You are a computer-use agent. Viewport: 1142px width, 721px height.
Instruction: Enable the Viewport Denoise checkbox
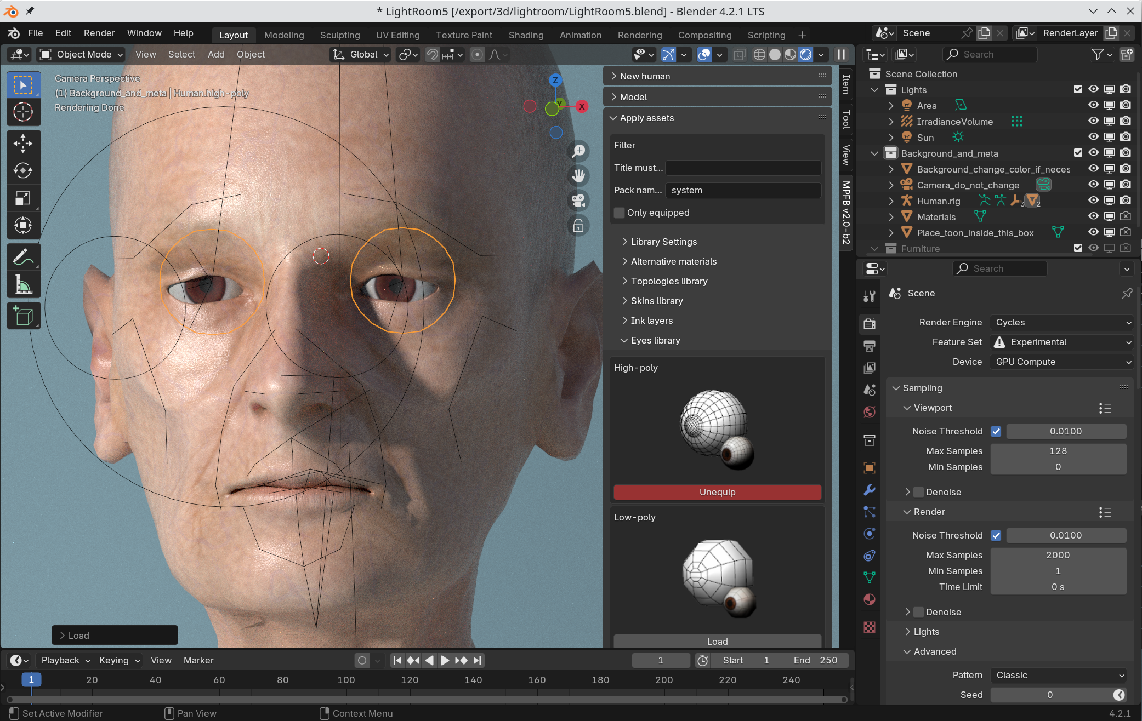[x=919, y=492]
